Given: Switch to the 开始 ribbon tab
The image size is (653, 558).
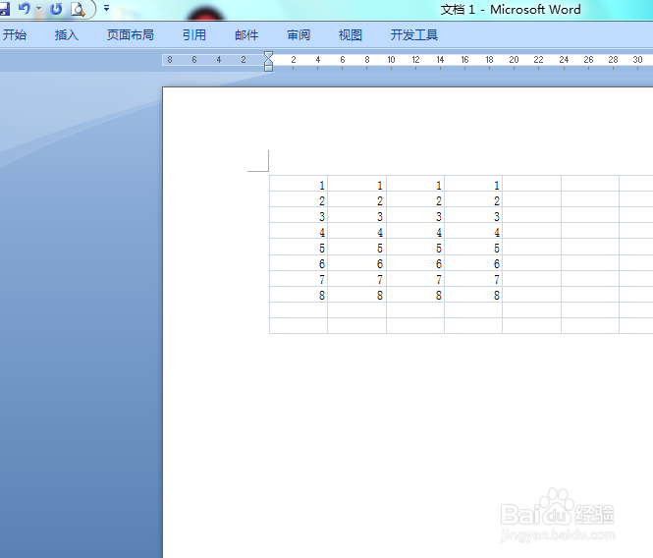Looking at the screenshot, I should pyautogui.click(x=15, y=35).
